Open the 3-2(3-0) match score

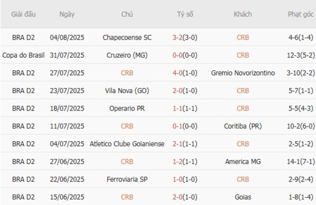(185, 37)
